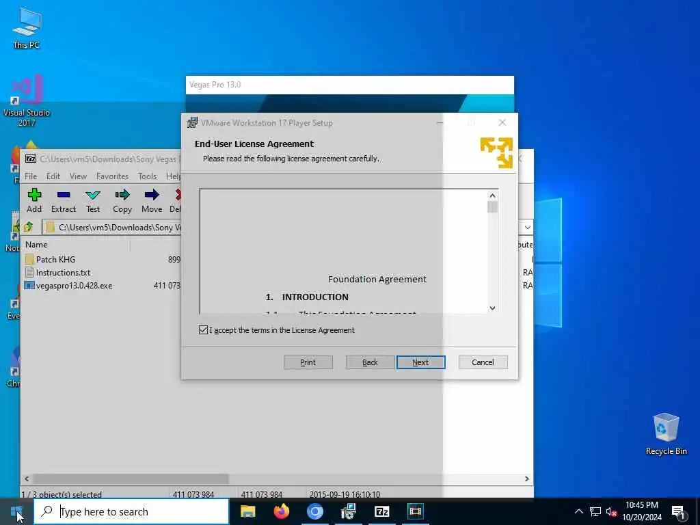Open Chromium browser from the taskbar
The height and width of the screenshot is (525, 700).
314,511
